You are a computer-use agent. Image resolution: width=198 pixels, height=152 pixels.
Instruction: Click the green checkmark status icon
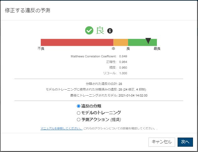tap(89, 30)
